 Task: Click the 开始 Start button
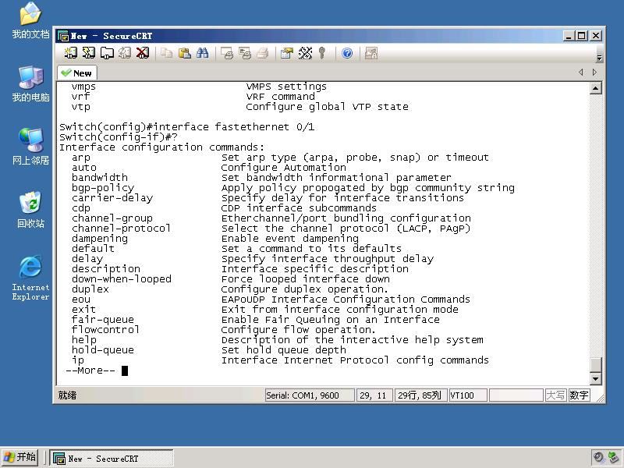click(x=19, y=457)
